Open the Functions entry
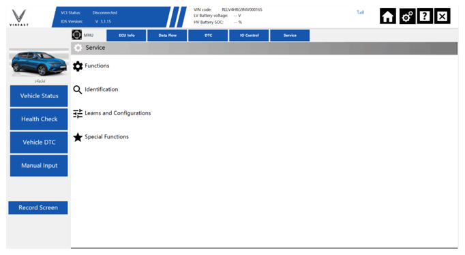The height and width of the screenshot is (255, 465). [x=97, y=66]
